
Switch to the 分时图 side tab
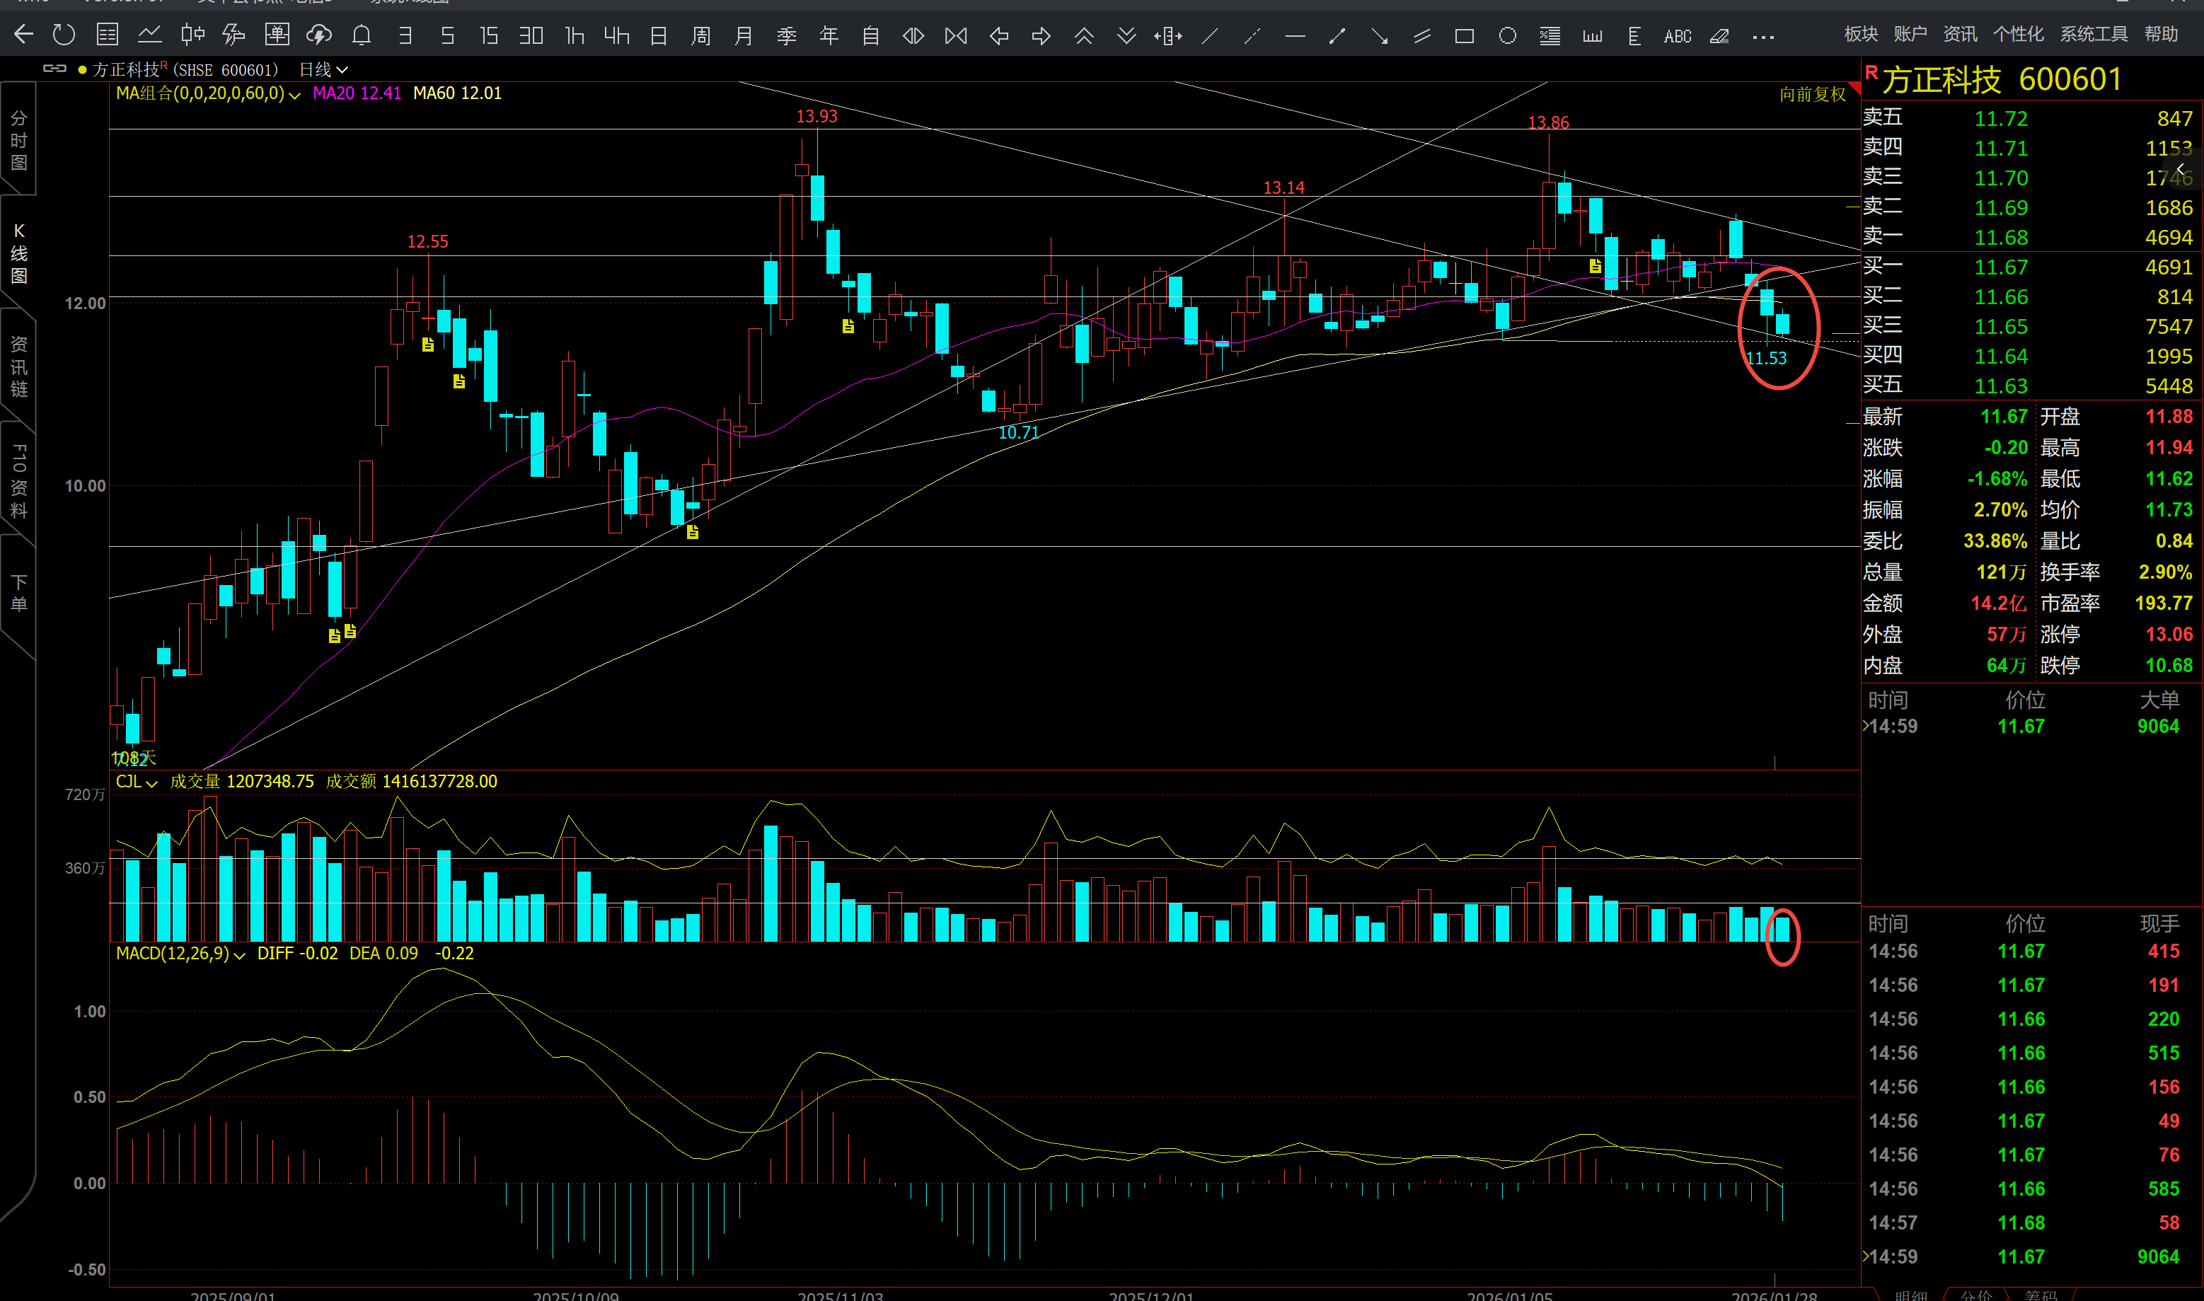pos(18,140)
